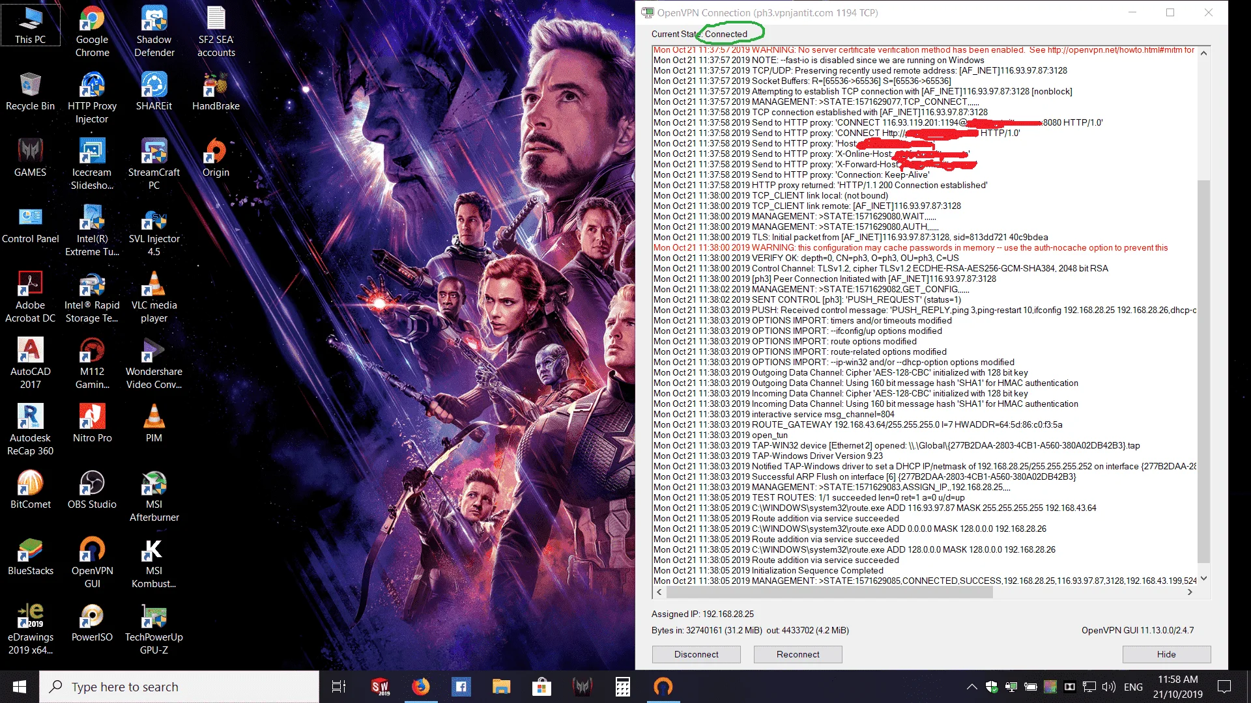Hide the OpenVPN connection window
Screen dimensions: 1251x703
click(x=1166, y=654)
